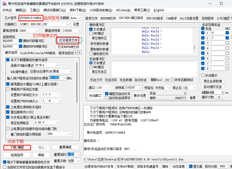
Task: Click the 芯片型号 button
Action: point(10,18)
